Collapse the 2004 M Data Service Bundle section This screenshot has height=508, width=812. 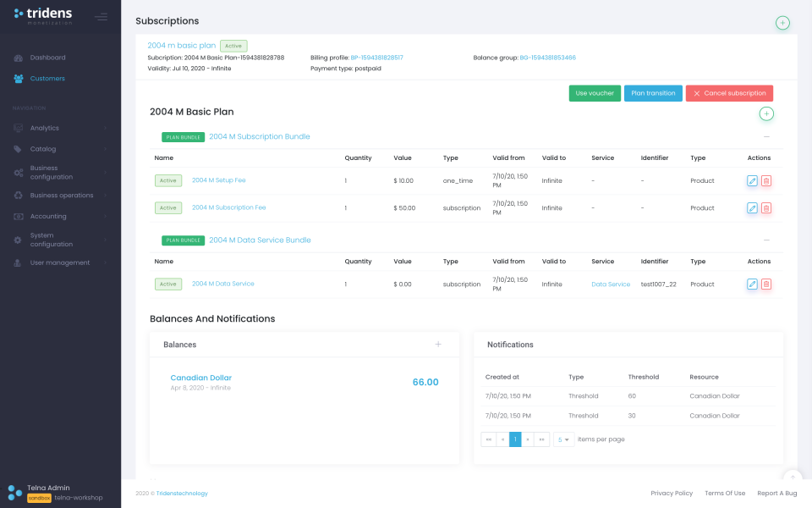click(766, 240)
